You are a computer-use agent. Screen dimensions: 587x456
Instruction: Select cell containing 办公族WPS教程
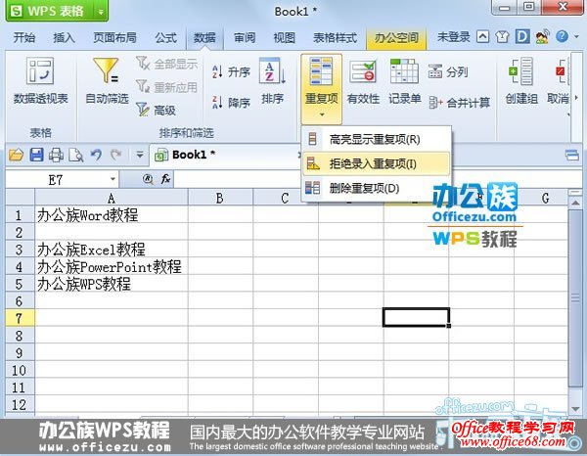[112, 284]
